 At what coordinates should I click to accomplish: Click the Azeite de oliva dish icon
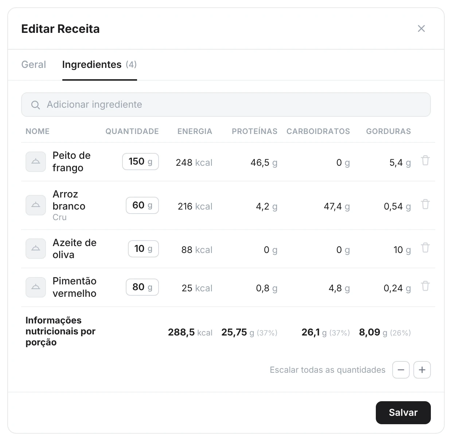tap(36, 249)
